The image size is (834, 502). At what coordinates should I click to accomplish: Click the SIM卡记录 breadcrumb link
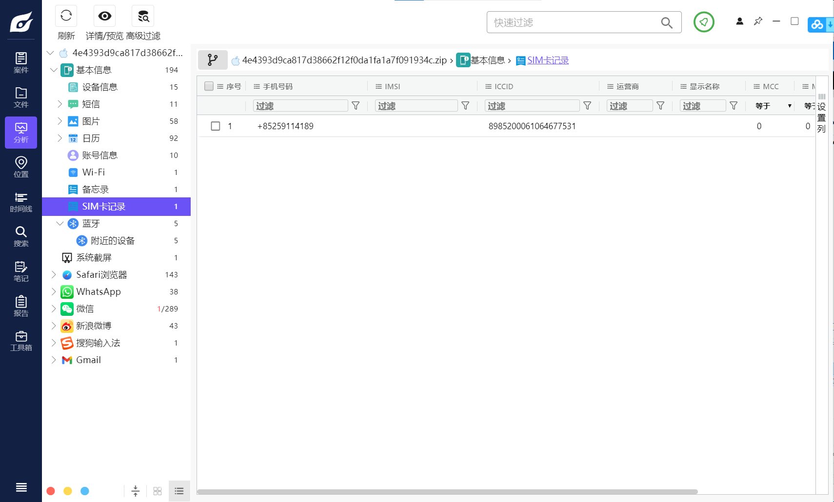[x=548, y=60]
